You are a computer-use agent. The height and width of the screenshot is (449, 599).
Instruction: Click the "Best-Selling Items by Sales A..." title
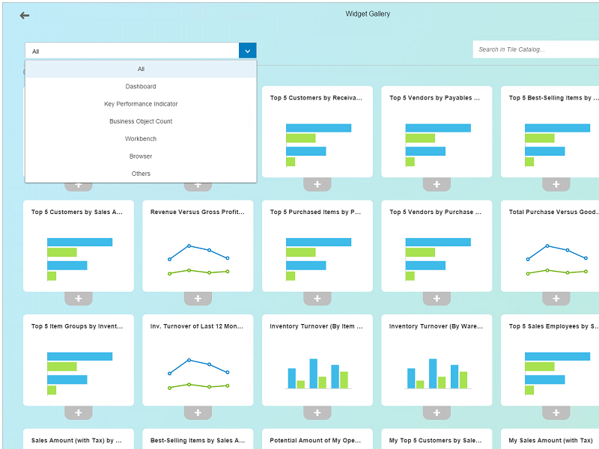click(x=198, y=440)
